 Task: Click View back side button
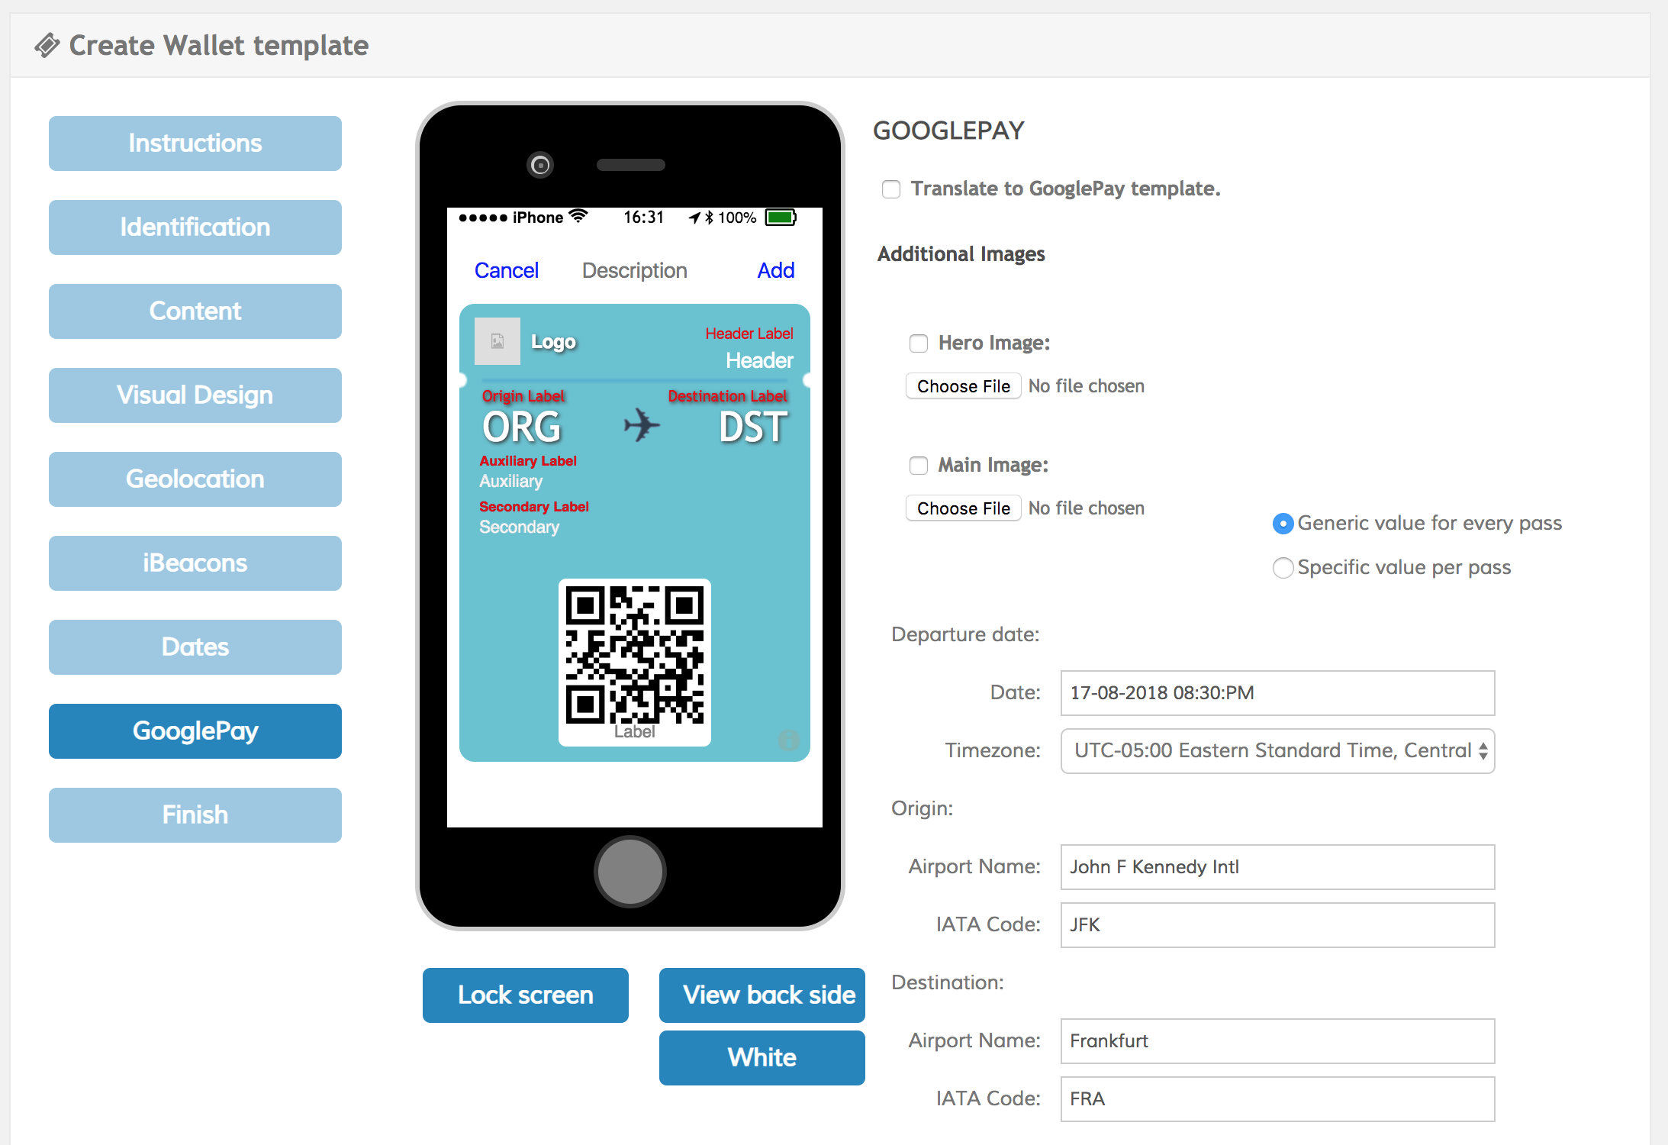pyautogui.click(x=762, y=995)
